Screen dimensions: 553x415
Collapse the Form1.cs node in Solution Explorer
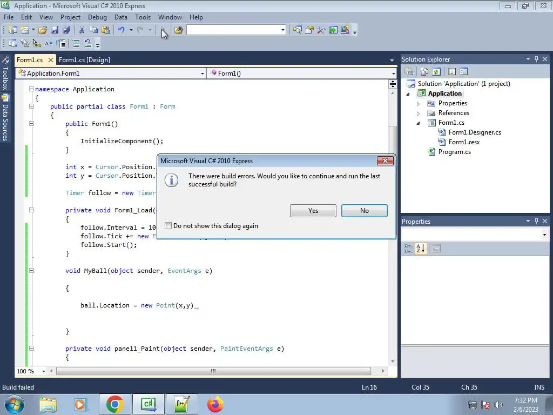coord(419,123)
